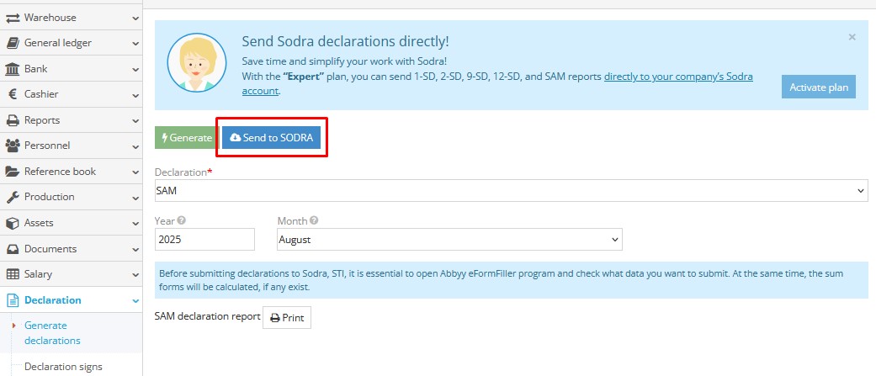This screenshot has height=376, width=876.
Task: Click the Send to SODRA button
Action: [x=271, y=138]
